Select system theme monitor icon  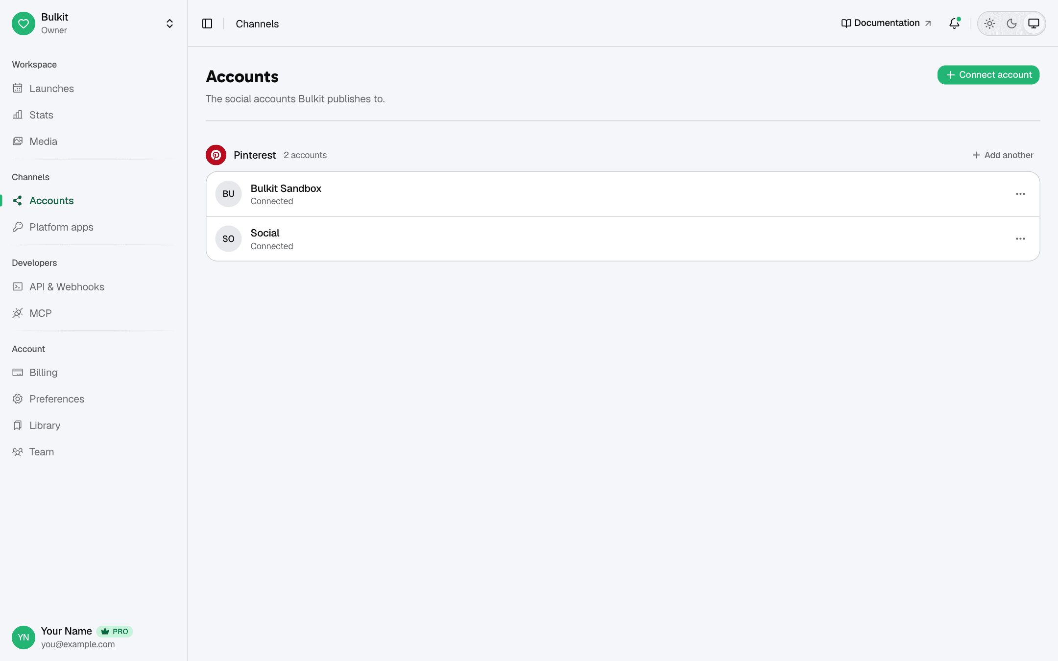pyautogui.click(x=1034, y=24)
